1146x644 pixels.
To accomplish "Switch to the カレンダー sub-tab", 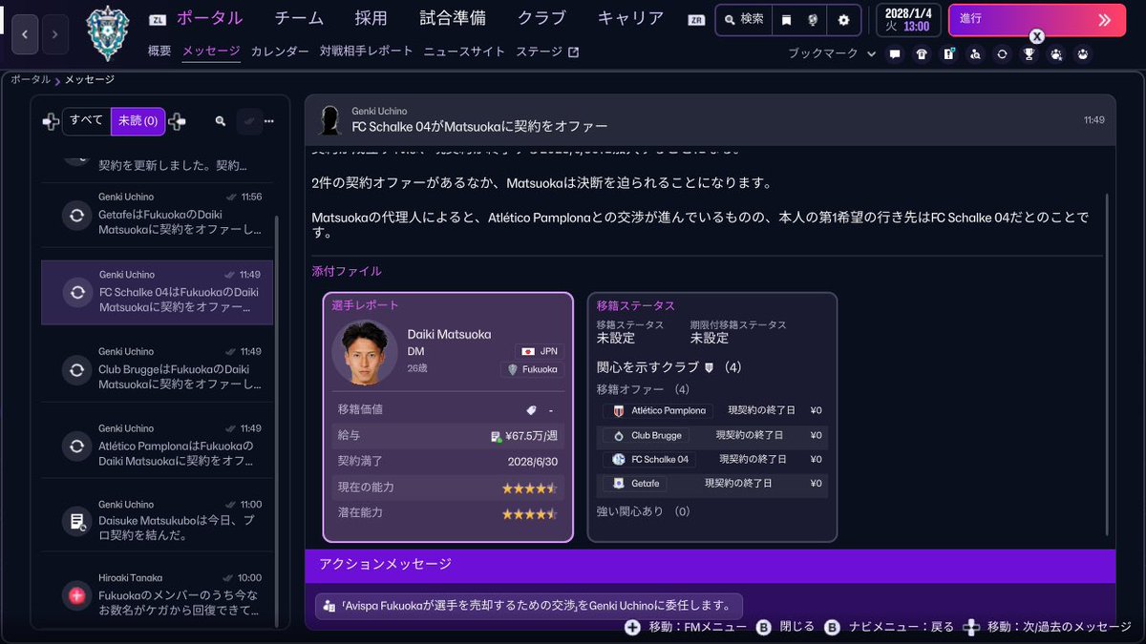I will pos(280,52).
